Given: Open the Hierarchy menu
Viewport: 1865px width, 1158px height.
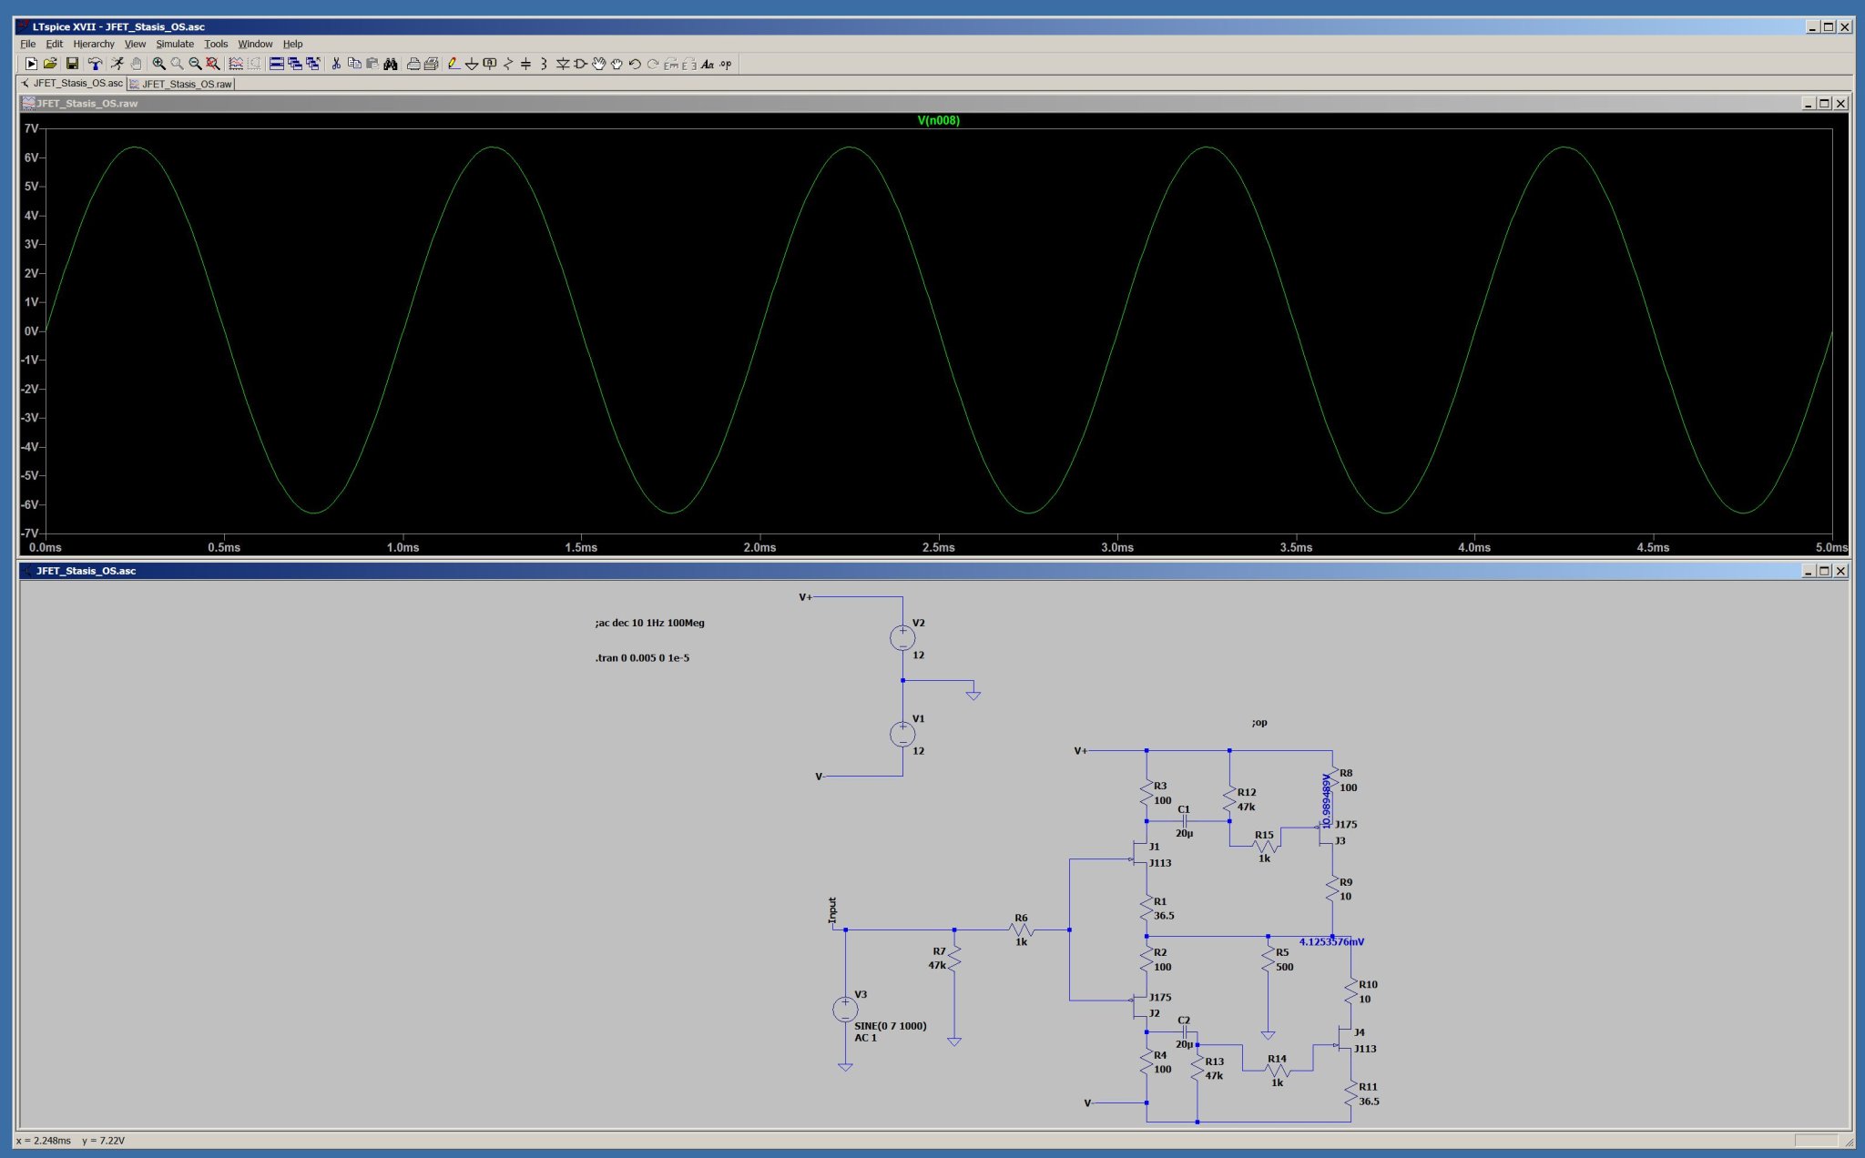Looking at the screenshot, I should pos(94,44).
